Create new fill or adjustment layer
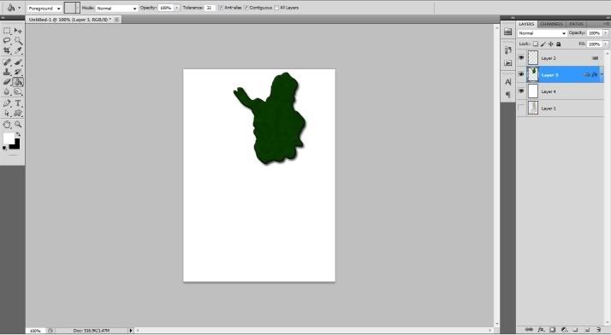 [564, 330]
